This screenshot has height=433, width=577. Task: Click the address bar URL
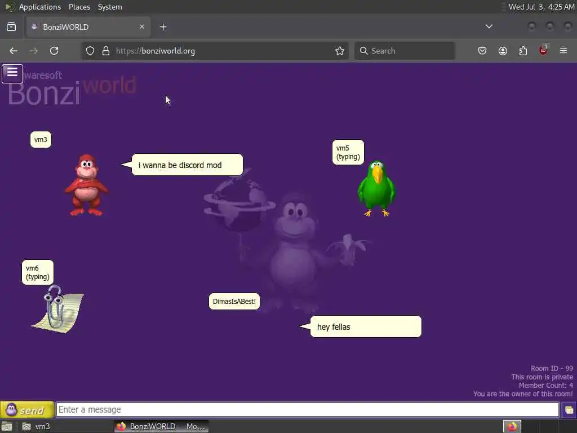point(156,51)
